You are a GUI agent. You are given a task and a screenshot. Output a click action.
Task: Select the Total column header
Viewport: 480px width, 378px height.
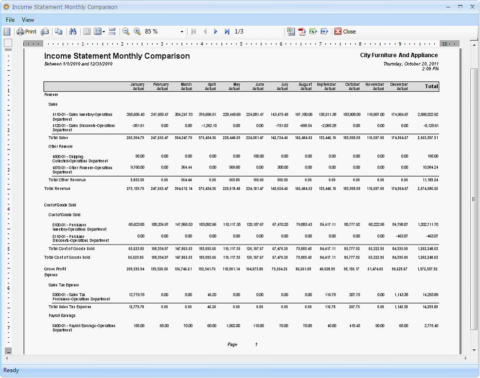click(431, 86)
